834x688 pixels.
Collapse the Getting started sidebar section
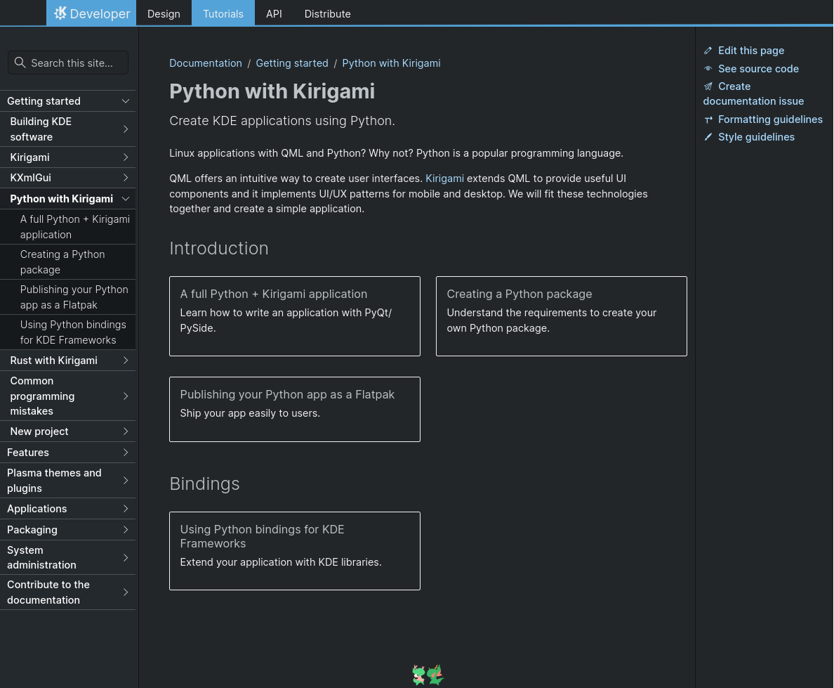[126, 101]
